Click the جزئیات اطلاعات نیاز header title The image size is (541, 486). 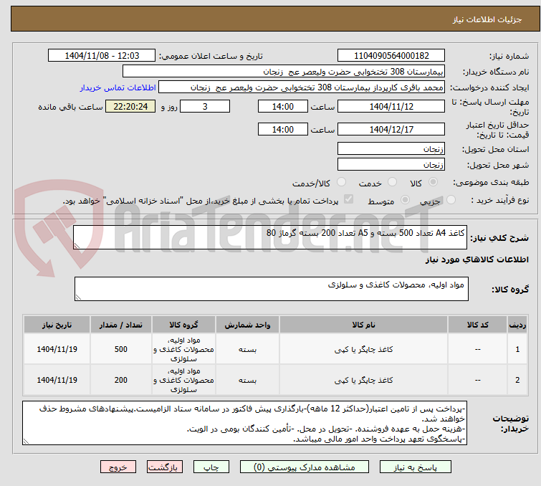pyautogui.click(x=487, y=19)
